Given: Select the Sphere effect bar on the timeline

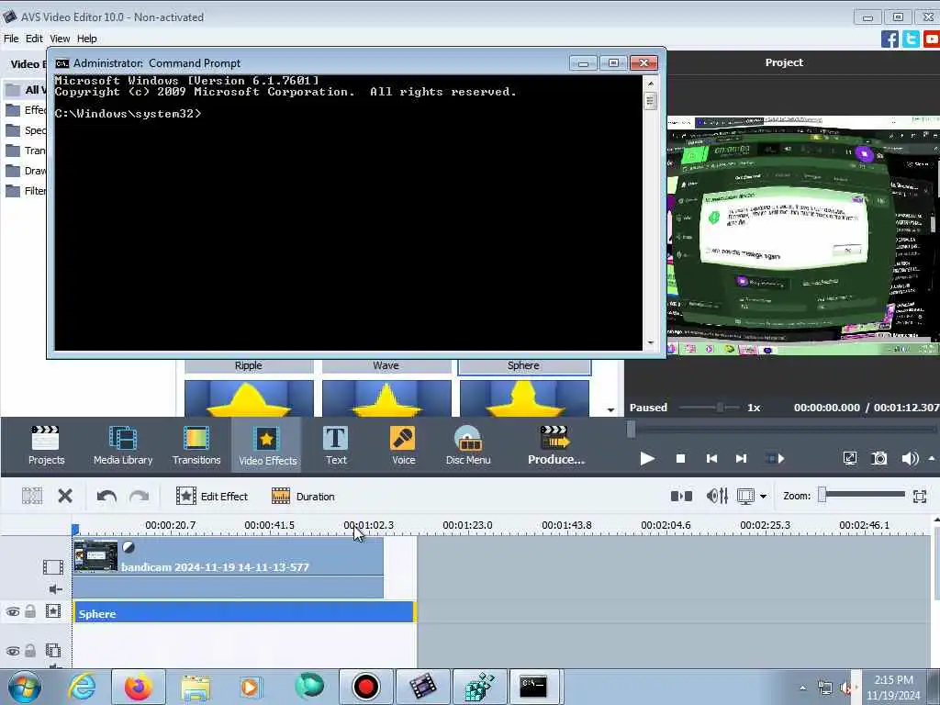Looking at the screenshot, I should pyautogui.click(x=244, y=612).
